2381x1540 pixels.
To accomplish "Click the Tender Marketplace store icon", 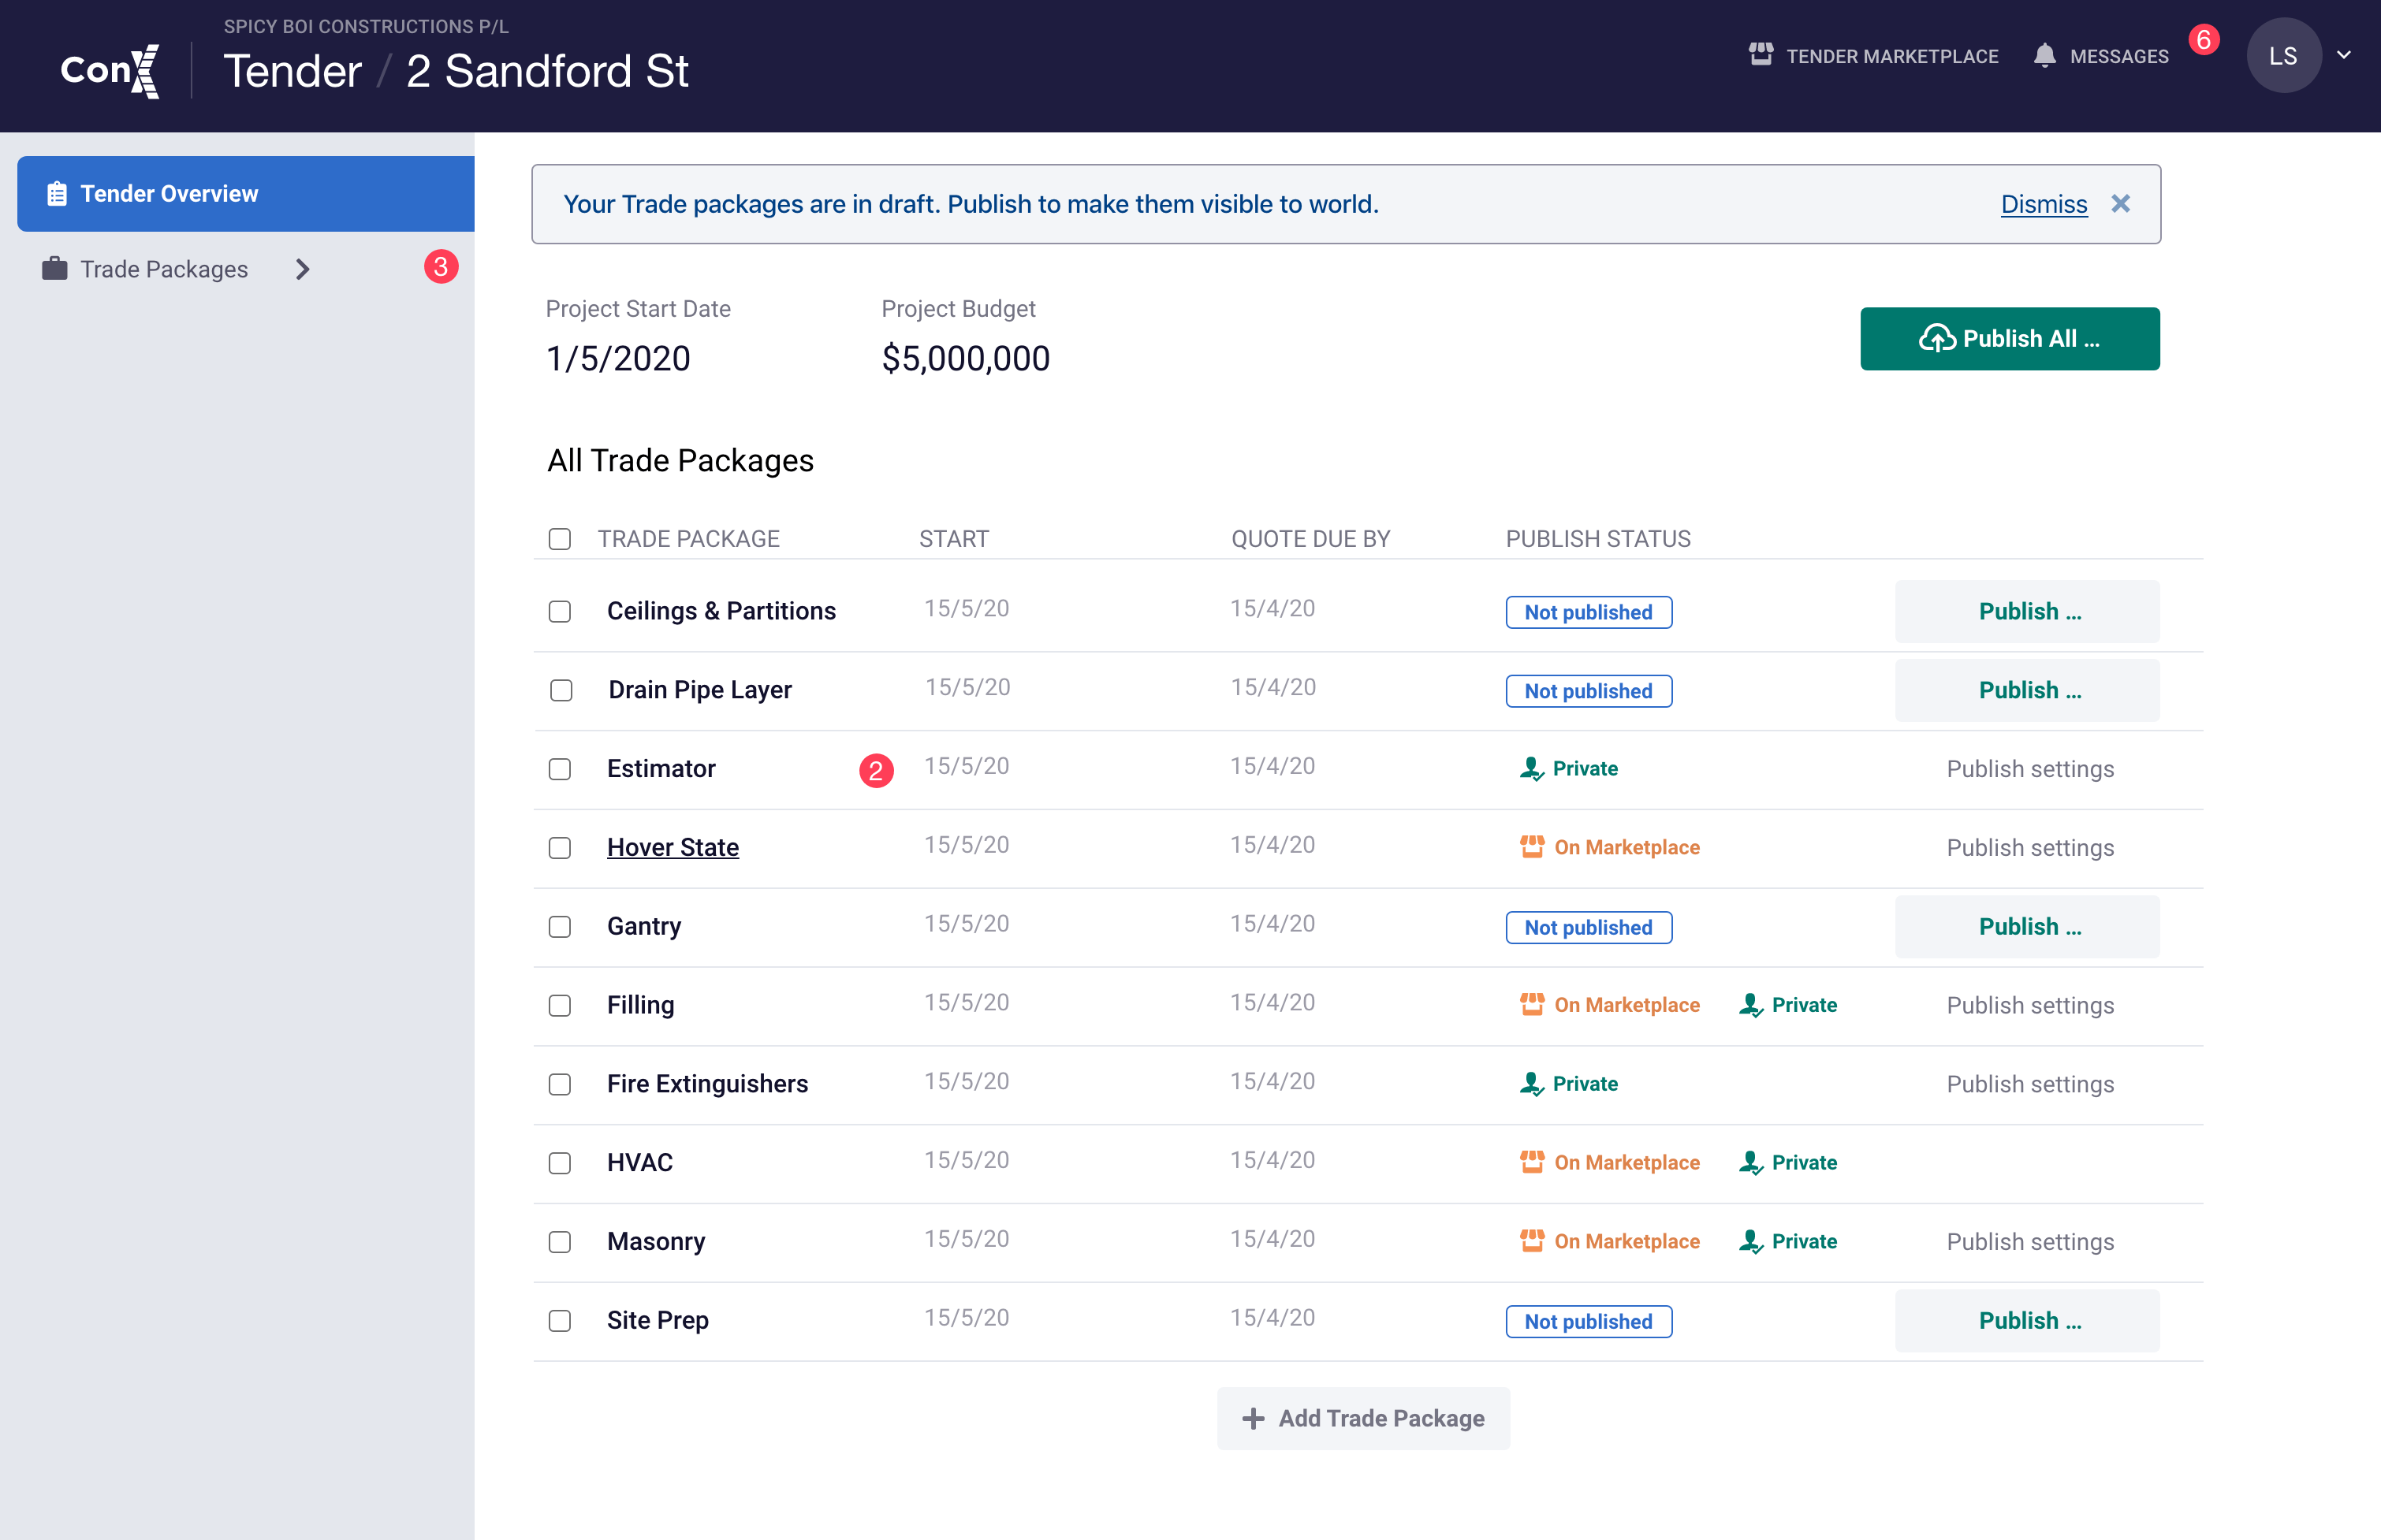I will point(1761,55).
